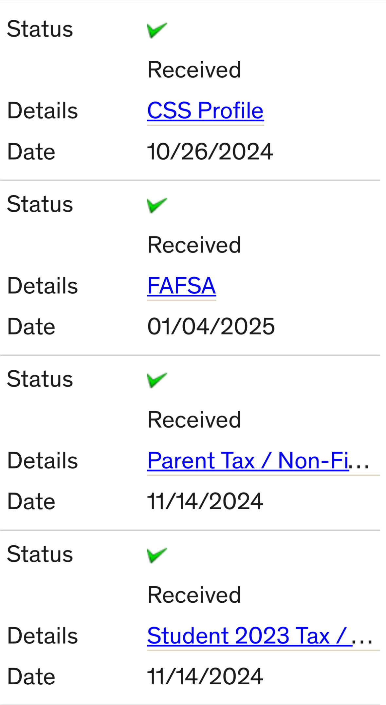
Task: Click the Details label beside FAFSA
Action: click(43, 286)
